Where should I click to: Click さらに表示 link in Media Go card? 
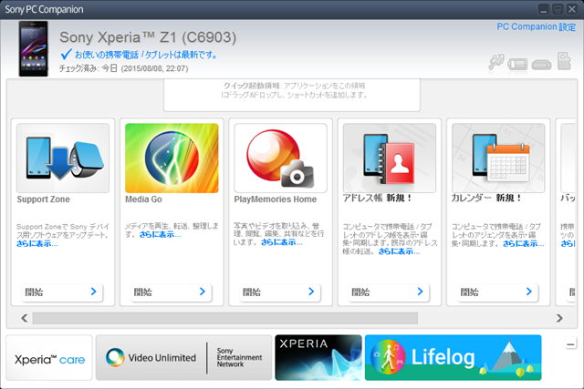[x=161, y=235]
